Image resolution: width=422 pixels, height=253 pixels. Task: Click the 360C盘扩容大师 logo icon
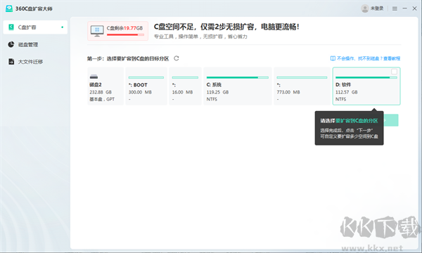pyautogui.click(x=9, y=8)
